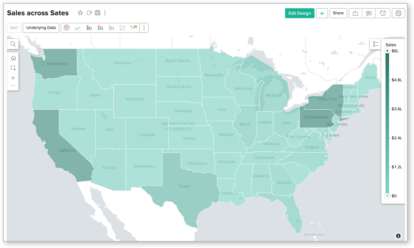The width and height of the screenshot is (414, 248).
Task: Open the title options kebab menu
Action: 105,13
